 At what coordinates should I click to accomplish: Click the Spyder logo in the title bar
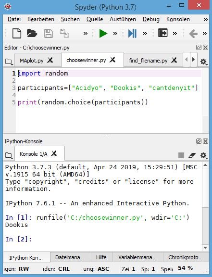(8, 7)
